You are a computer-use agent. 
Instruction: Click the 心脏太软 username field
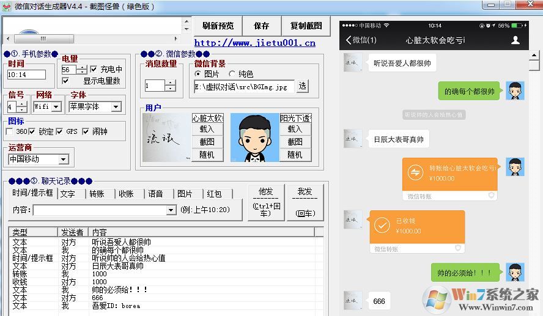(208, 118)
